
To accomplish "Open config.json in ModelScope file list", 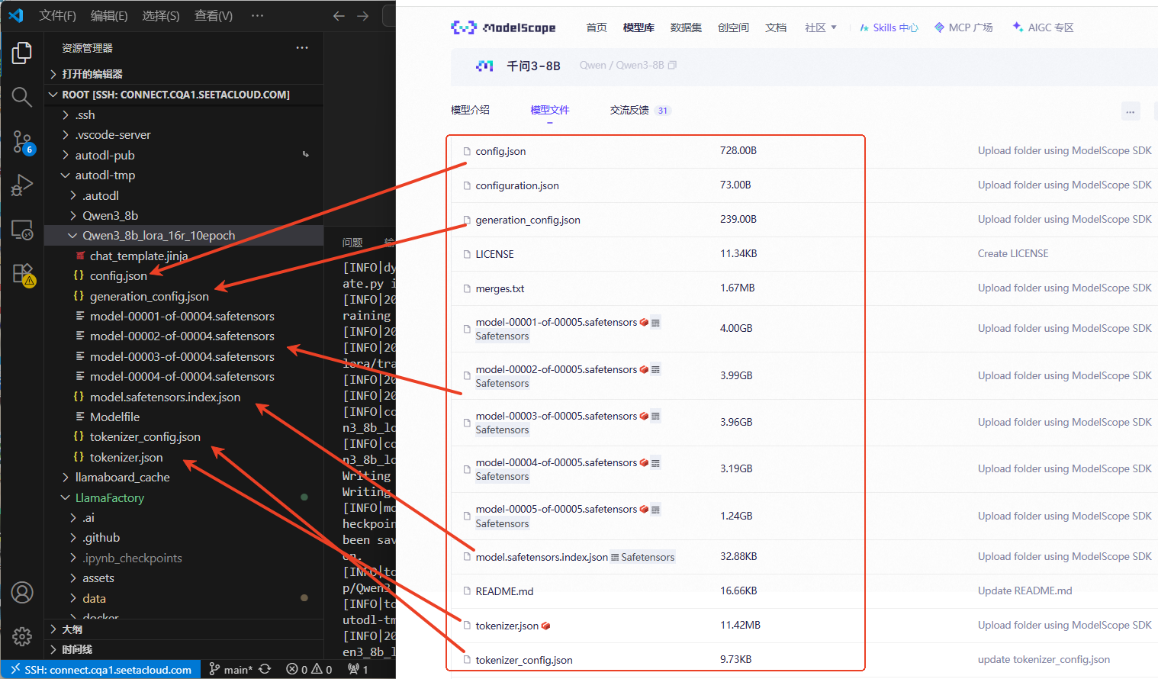I will point(500,151).
